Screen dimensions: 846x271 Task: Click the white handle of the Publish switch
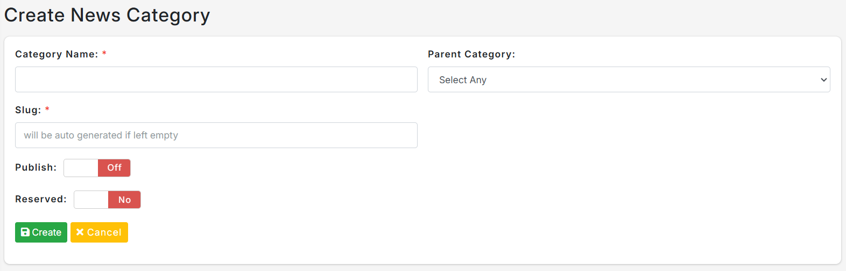tap(81, 168)
